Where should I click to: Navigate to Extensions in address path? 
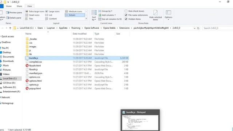click(x=125, y=28)
